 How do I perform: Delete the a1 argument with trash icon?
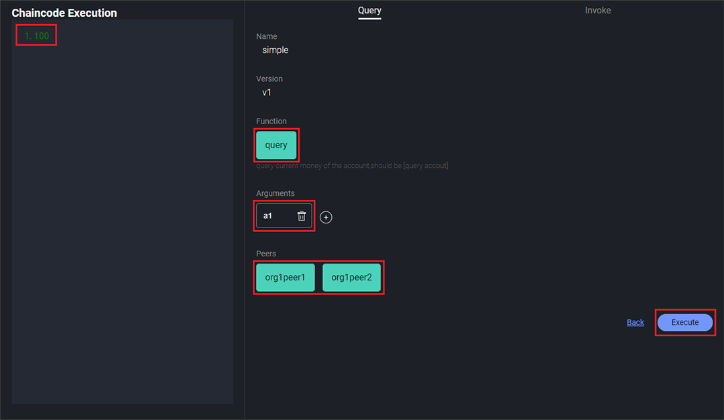point(302,216)
